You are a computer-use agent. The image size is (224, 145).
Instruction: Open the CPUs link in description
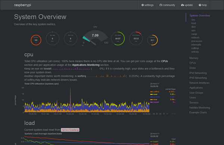[x=164, y=61]
